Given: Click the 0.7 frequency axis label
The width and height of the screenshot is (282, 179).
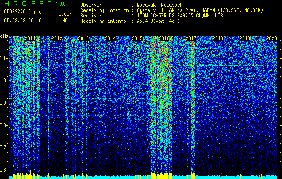Looking at the screenshot, I should (x=4, y=148).
